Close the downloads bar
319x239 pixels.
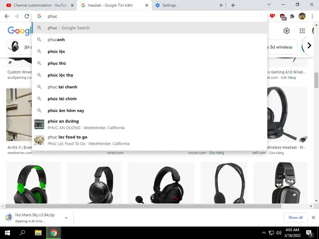click(x=313, y=218)
